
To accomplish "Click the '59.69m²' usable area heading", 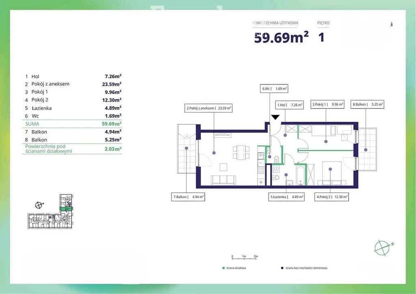I will pyautogui.click(x=281, y=37).
